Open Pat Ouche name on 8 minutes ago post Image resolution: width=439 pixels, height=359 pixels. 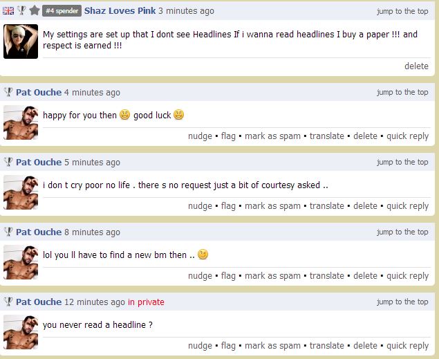point(39,232)
